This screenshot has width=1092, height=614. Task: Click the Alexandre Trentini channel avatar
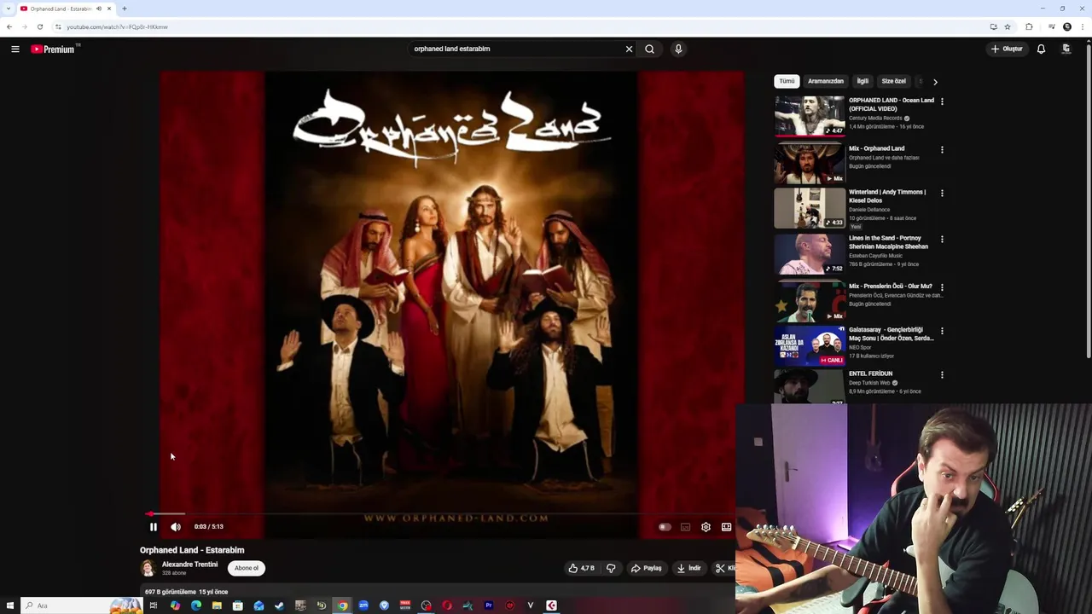pos(148,568)
